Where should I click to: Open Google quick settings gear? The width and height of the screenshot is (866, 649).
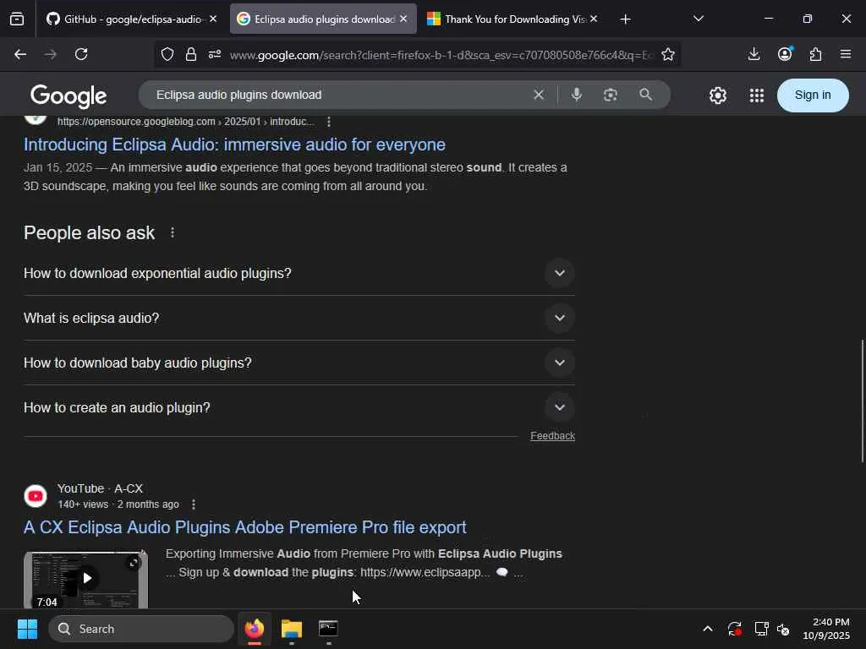718,95
